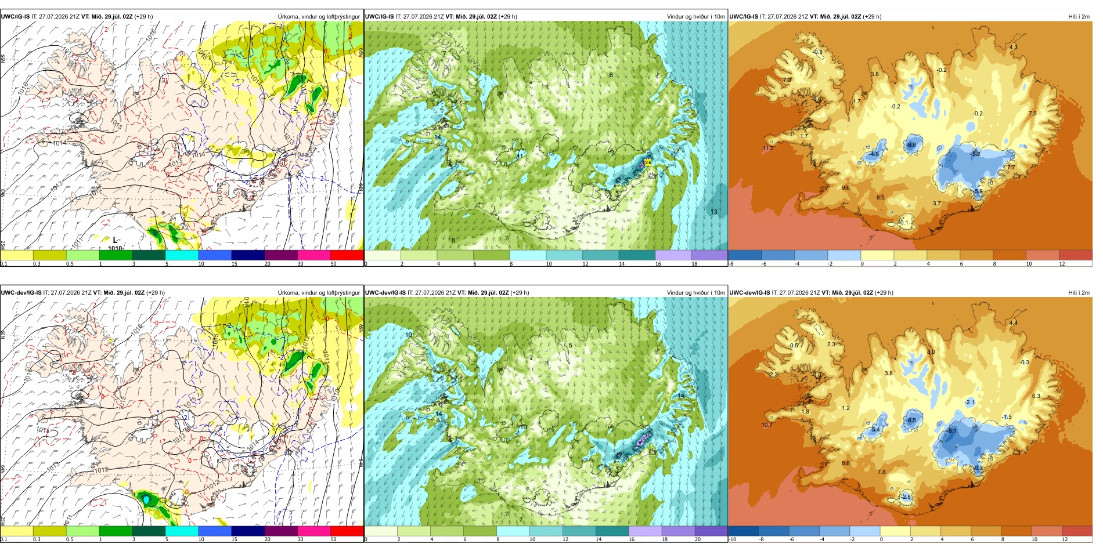Select the dark green 3 swatch in UWC-dev precipitation legend
Viewport: 1103px width, 551px height.
click(x=149, y=531)
